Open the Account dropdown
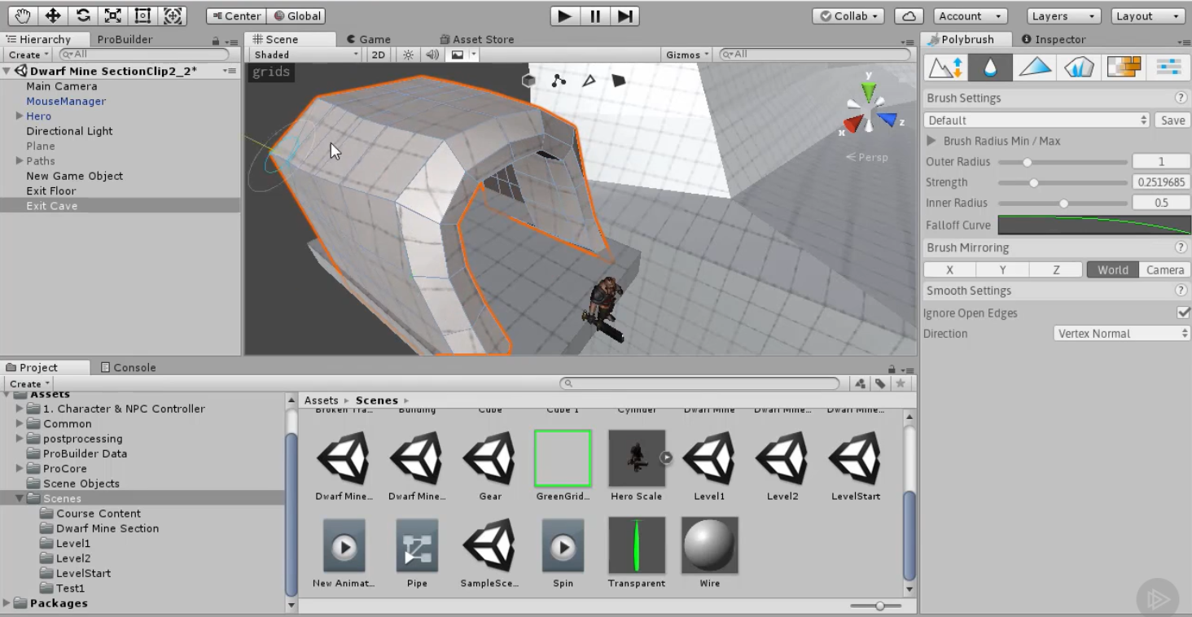 [x=971, y=16]
